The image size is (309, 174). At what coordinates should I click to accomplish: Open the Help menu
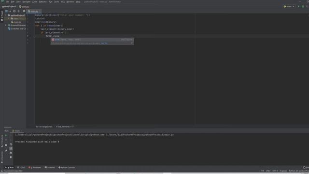(78, 2)
